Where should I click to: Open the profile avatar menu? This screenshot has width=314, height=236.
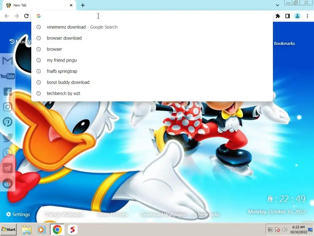(297, 16)
